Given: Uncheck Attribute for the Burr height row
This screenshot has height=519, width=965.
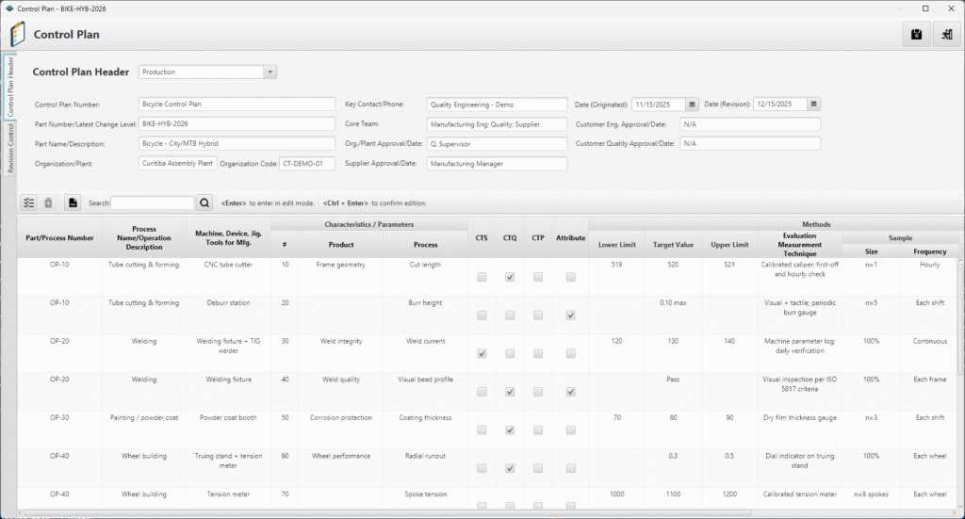Looking at the screenshot, I should 570,316.
